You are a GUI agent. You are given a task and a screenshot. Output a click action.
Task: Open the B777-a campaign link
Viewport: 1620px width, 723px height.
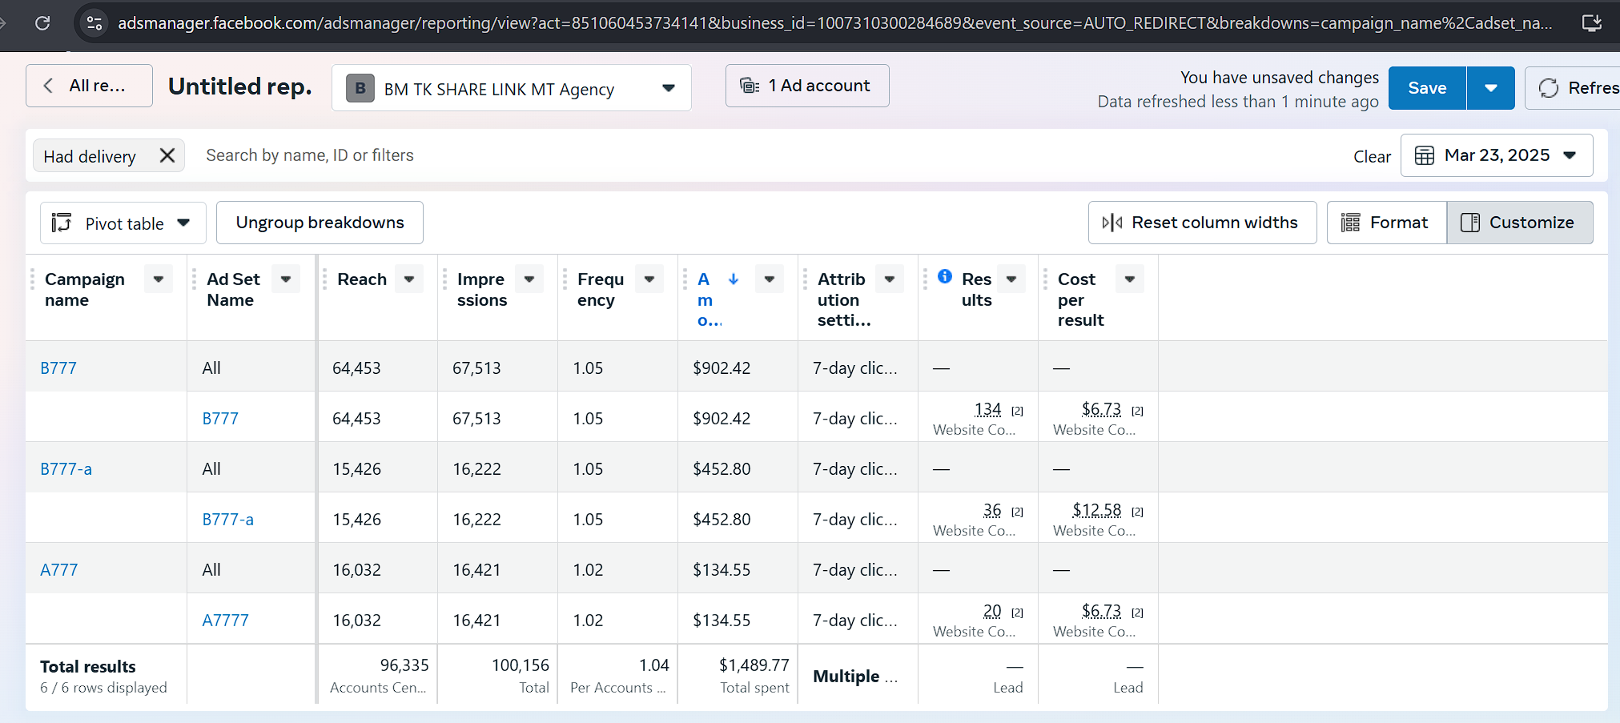pyautogui.click(x=66, y=469)
